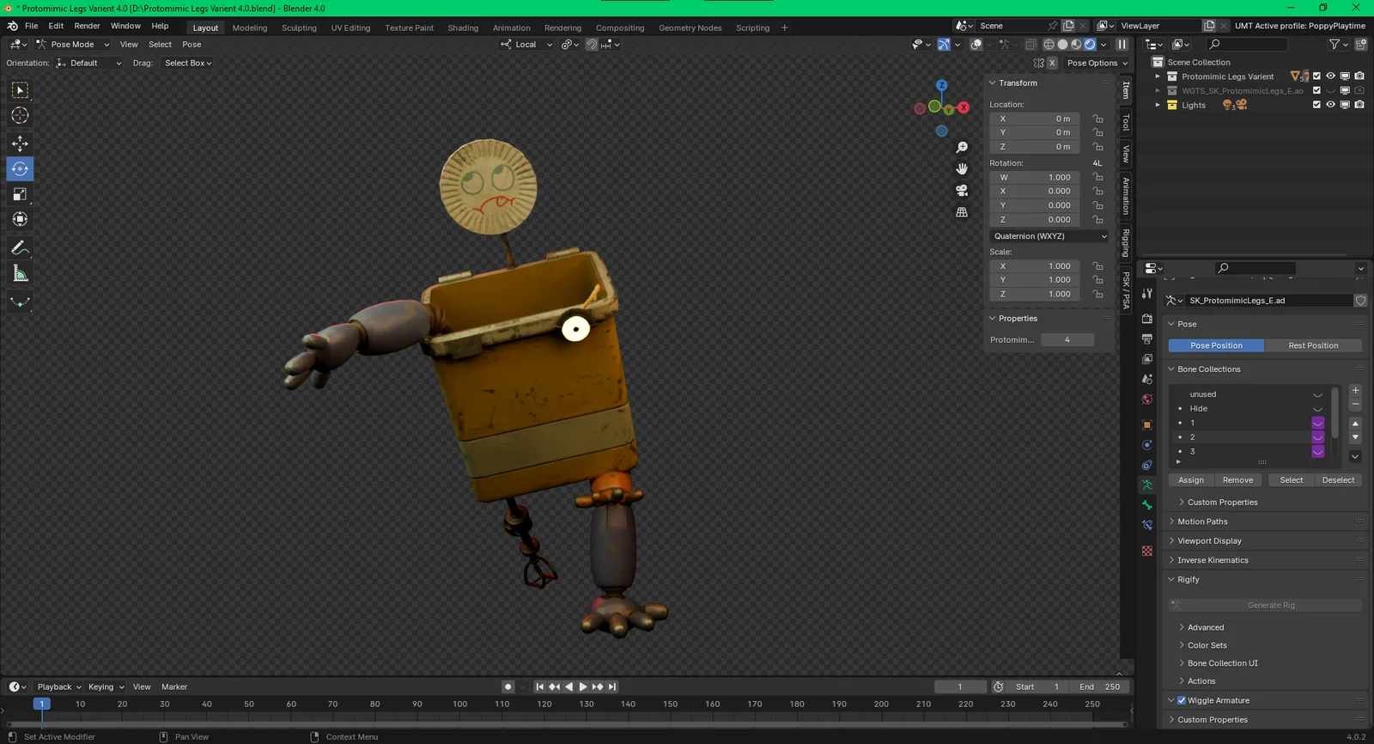Viewport: 1374px width, 744px height.
Task: Hide Protomimic Legs Varient collection in viewport
Action: (x=1330, y=76)
